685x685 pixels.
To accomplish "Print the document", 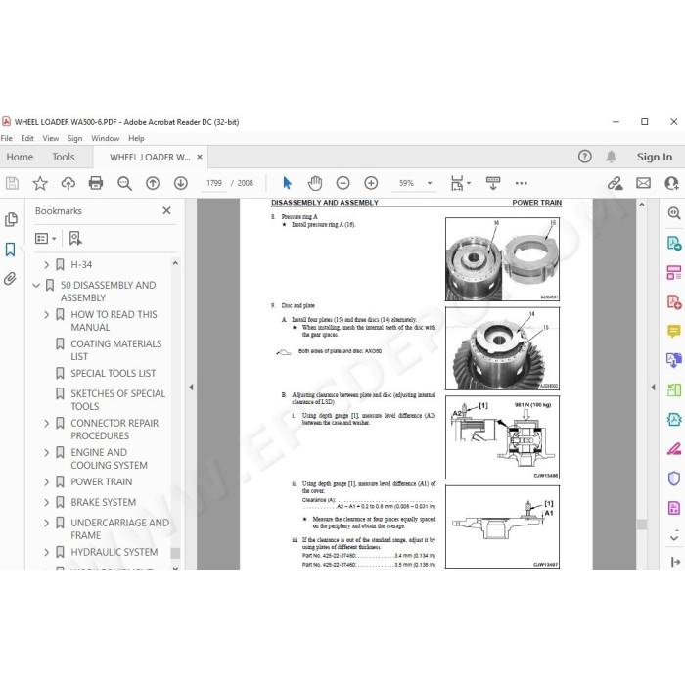I will click(x=96, y=183).
